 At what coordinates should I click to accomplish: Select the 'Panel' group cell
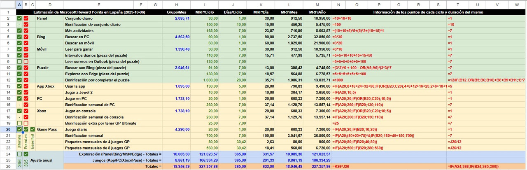click(50, 19)
